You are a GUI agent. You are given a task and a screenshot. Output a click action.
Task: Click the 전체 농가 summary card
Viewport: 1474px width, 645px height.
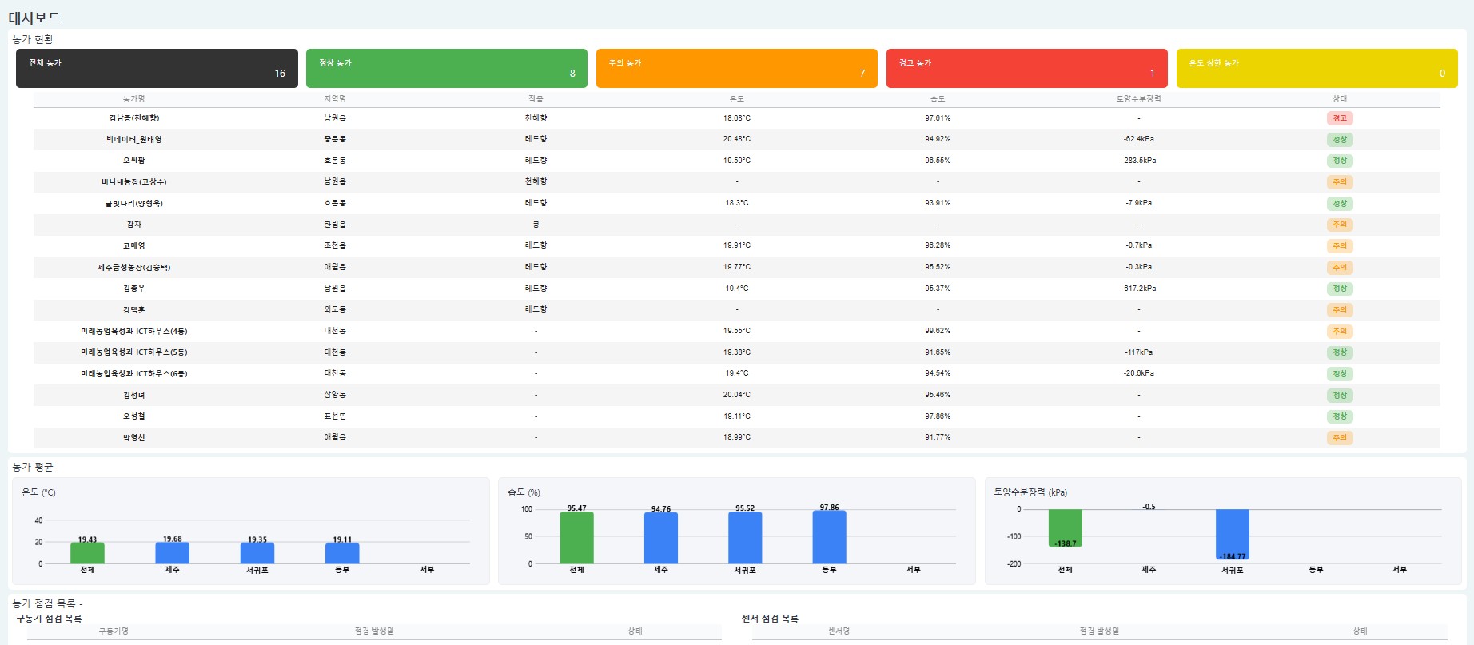point(157,68)
